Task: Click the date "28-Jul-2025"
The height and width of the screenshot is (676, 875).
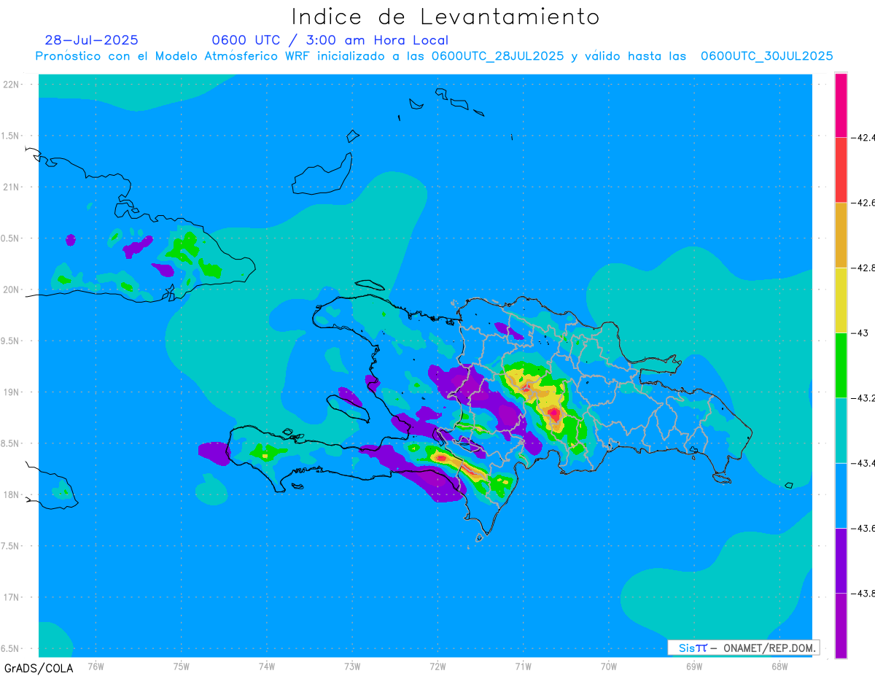Action: [x=91, y=40]
